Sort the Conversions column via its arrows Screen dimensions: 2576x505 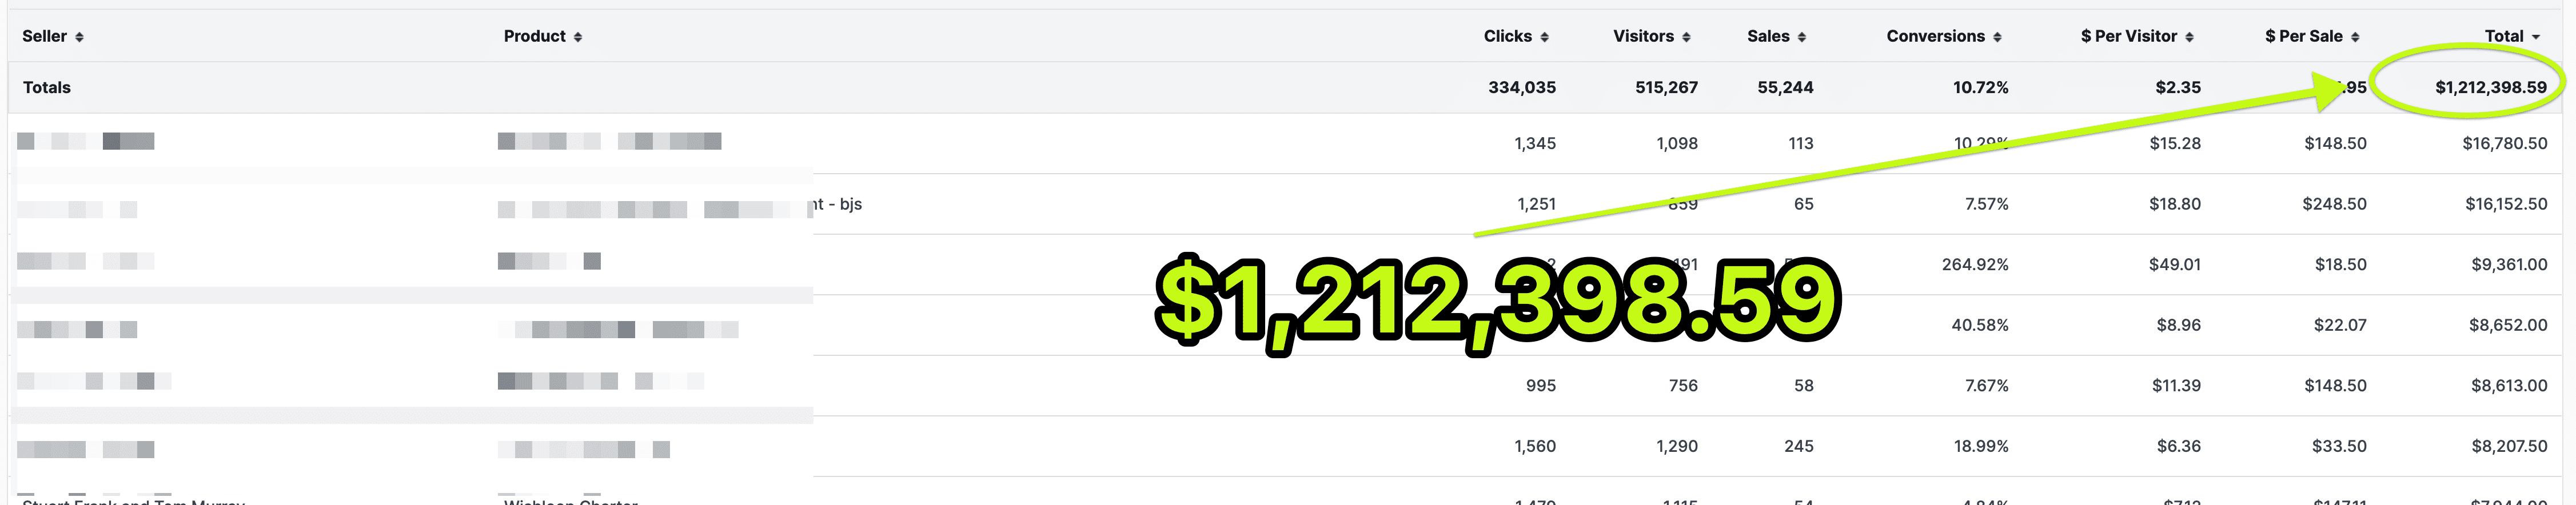pyautogui.click(x=1997, y=37)
